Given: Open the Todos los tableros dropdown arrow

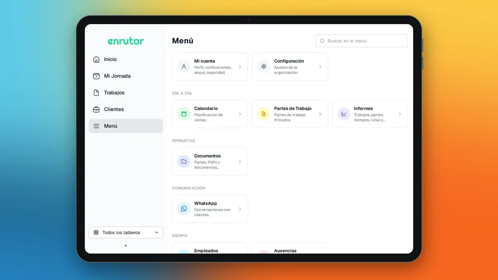Looking at the screenshot, I should 156,233.
